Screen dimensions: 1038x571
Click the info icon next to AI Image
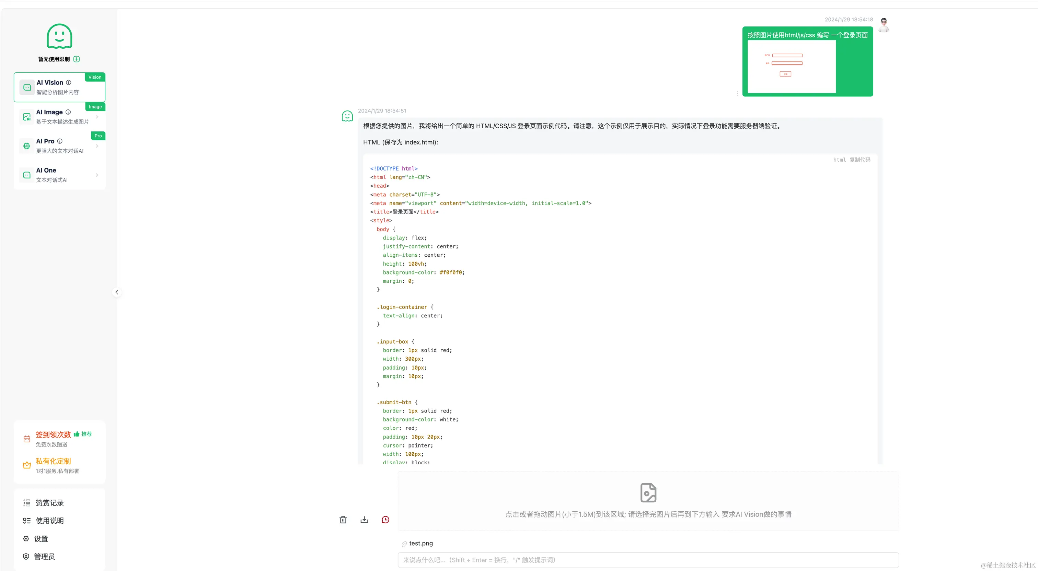(68, 112)
